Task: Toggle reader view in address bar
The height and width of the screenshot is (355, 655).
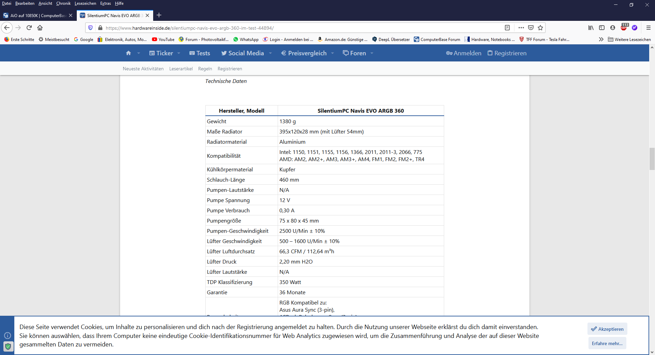Action: (507, 28)
